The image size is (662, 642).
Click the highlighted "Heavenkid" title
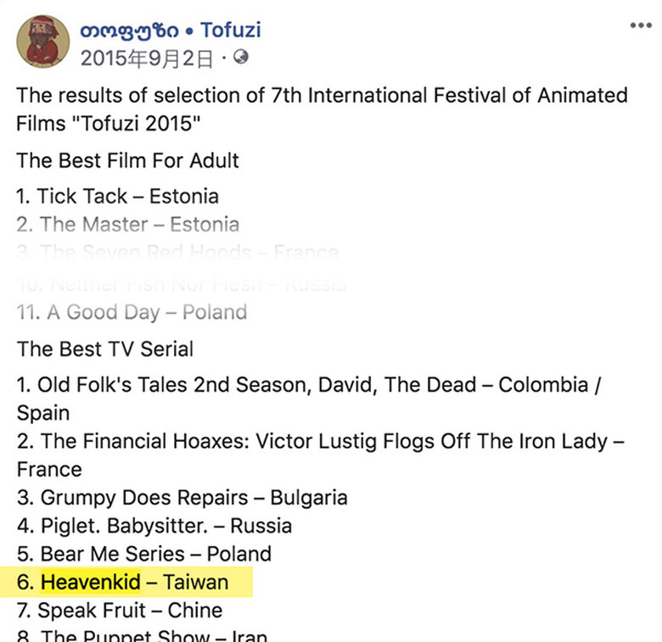(x=91, y=583)
